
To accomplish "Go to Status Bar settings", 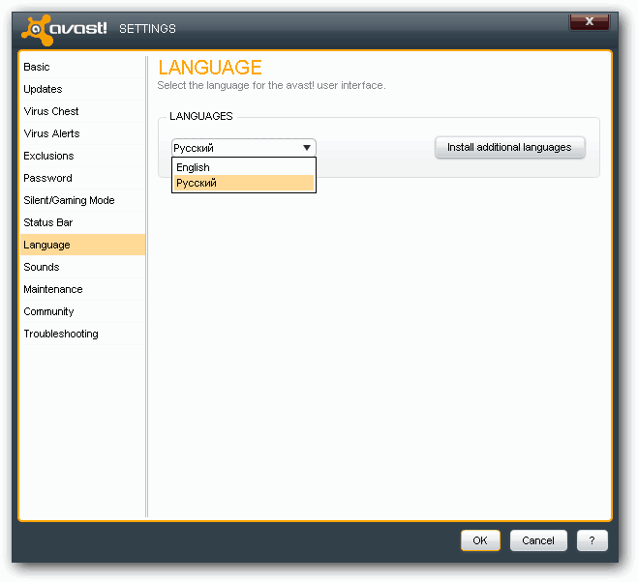I will (x=82, y=222).
